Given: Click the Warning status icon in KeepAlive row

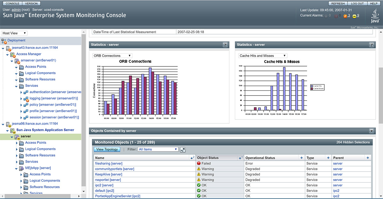Looking at the screenshot, I should click(x=199, y=174).
